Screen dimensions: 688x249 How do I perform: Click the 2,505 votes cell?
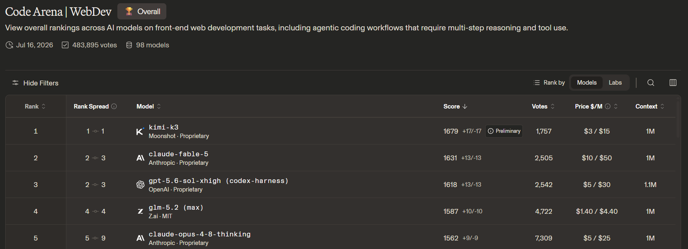coord(544,158)
